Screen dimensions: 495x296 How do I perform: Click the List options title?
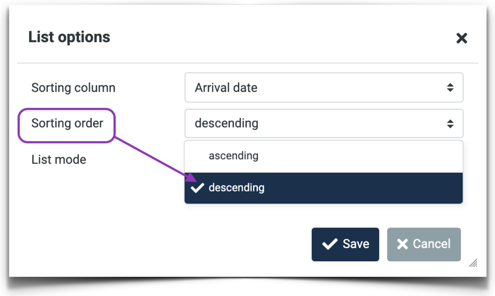pyautogui.click(x=69, y=37)
